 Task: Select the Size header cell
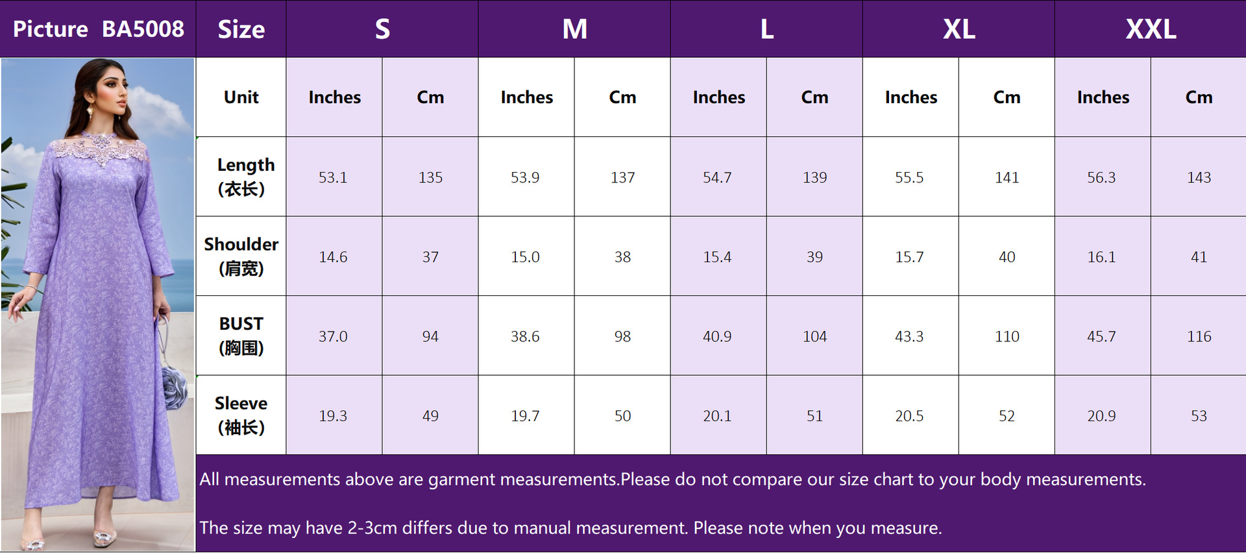pos(241,29)
